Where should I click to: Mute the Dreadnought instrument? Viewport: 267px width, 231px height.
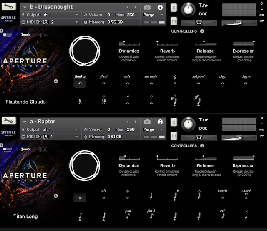click(174, 21)
